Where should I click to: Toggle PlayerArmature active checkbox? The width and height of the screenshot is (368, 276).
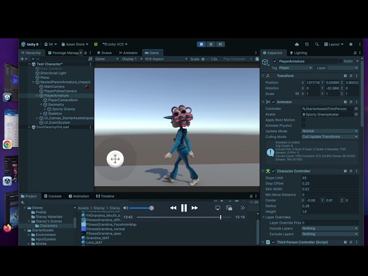pyautogui.click(x=275, y=62)
